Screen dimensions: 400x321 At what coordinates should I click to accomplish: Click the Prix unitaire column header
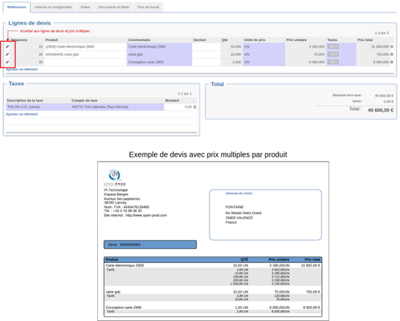pos(296,40)
